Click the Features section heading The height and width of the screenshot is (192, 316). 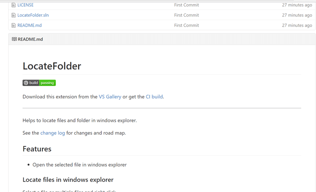pos(37,149)
